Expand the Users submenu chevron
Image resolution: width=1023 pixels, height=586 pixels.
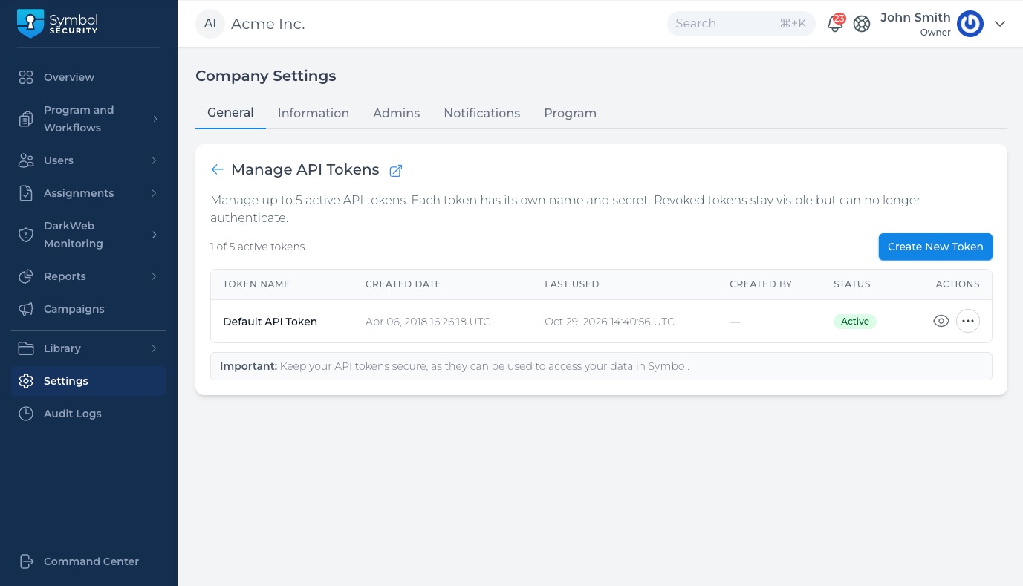coord(155,160)
